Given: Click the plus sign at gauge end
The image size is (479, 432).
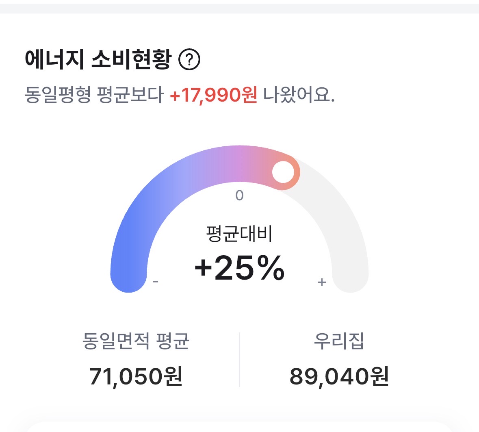Looking at the screenshot, I should click(322, 282).
